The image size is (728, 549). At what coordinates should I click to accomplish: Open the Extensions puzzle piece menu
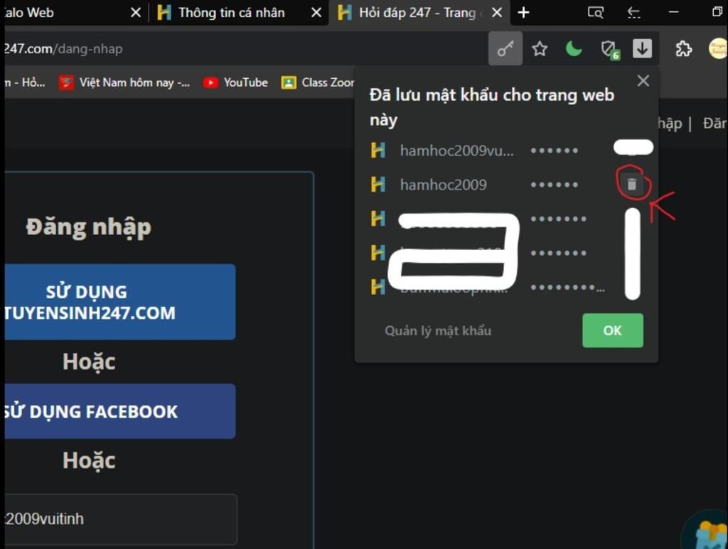pyautogui.click(x=683, y=49)
